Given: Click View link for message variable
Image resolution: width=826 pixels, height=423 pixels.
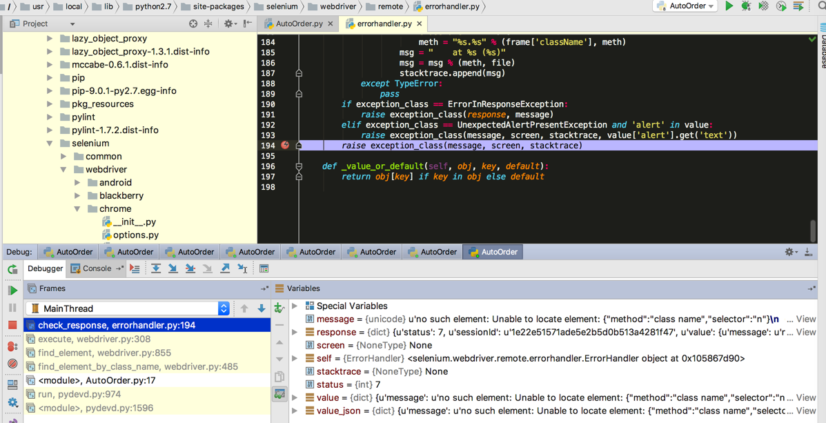Looking at the screenshot, I should click(x=805, y=319).
